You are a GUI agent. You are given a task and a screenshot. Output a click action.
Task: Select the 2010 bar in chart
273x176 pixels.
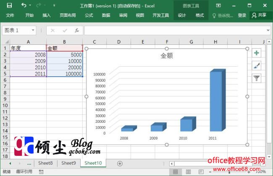[x=188, y=124]
